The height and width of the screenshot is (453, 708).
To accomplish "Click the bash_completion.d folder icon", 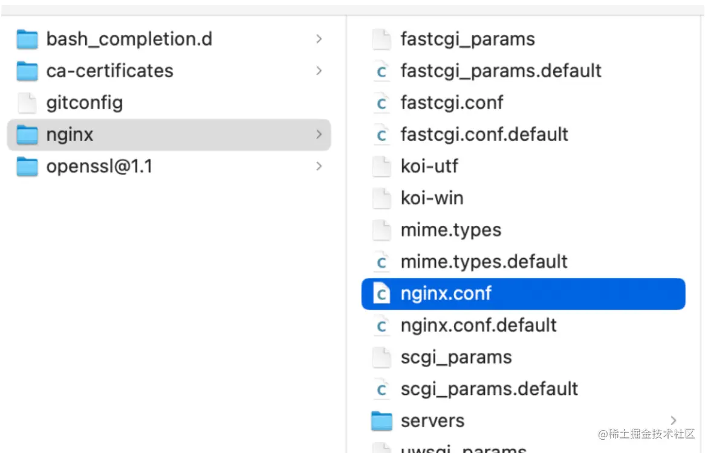I will (27, 39).
